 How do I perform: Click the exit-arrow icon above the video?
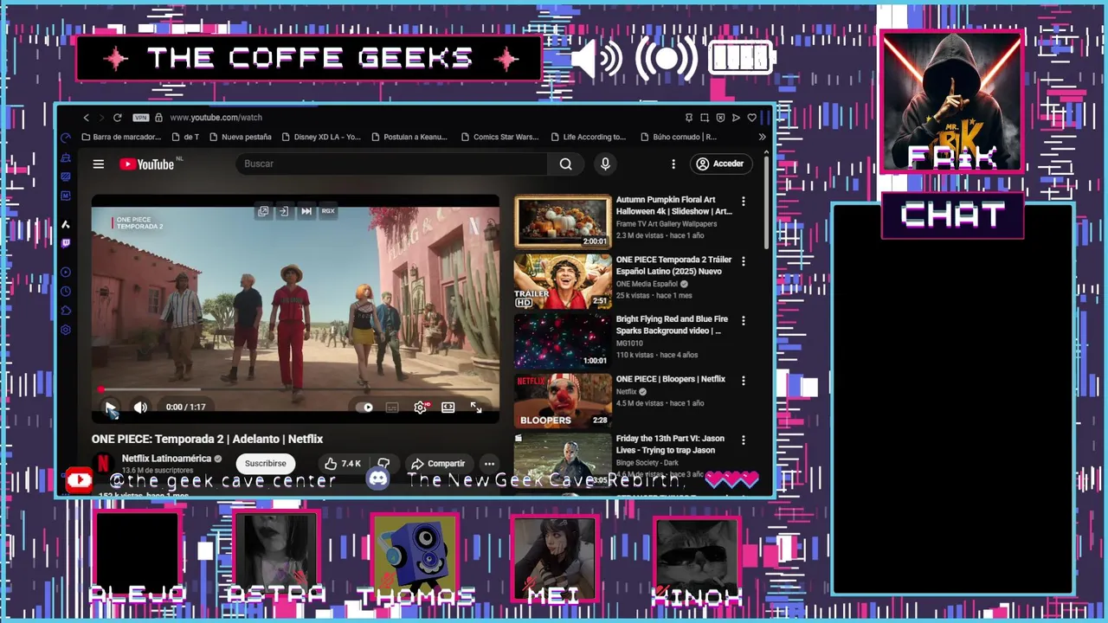(x=283, y=211)
